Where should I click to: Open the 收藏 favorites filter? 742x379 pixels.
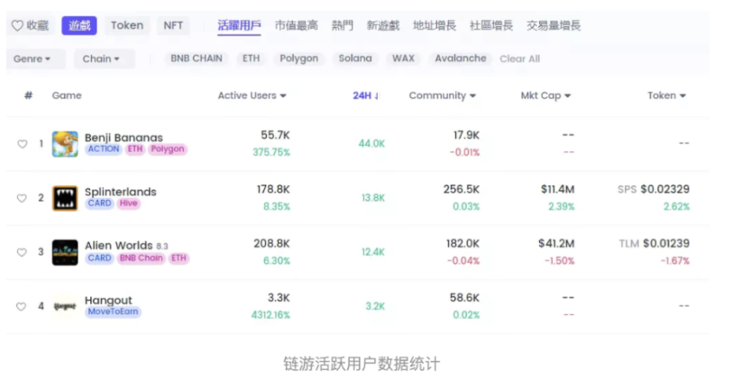coord(31,25)
